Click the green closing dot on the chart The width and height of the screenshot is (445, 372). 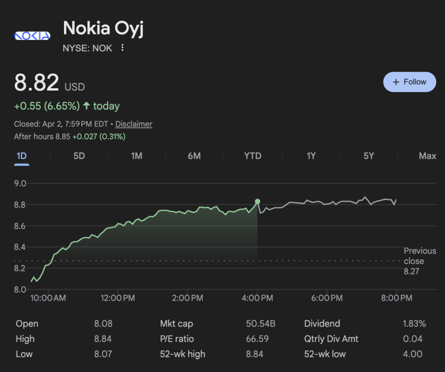pos(258,201)
